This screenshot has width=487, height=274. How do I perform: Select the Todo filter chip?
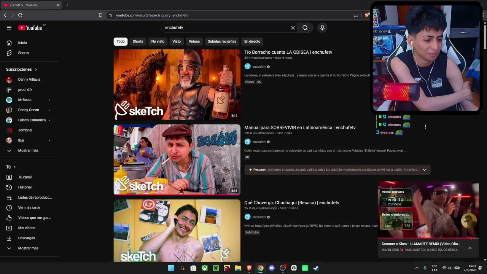(121, 41)
